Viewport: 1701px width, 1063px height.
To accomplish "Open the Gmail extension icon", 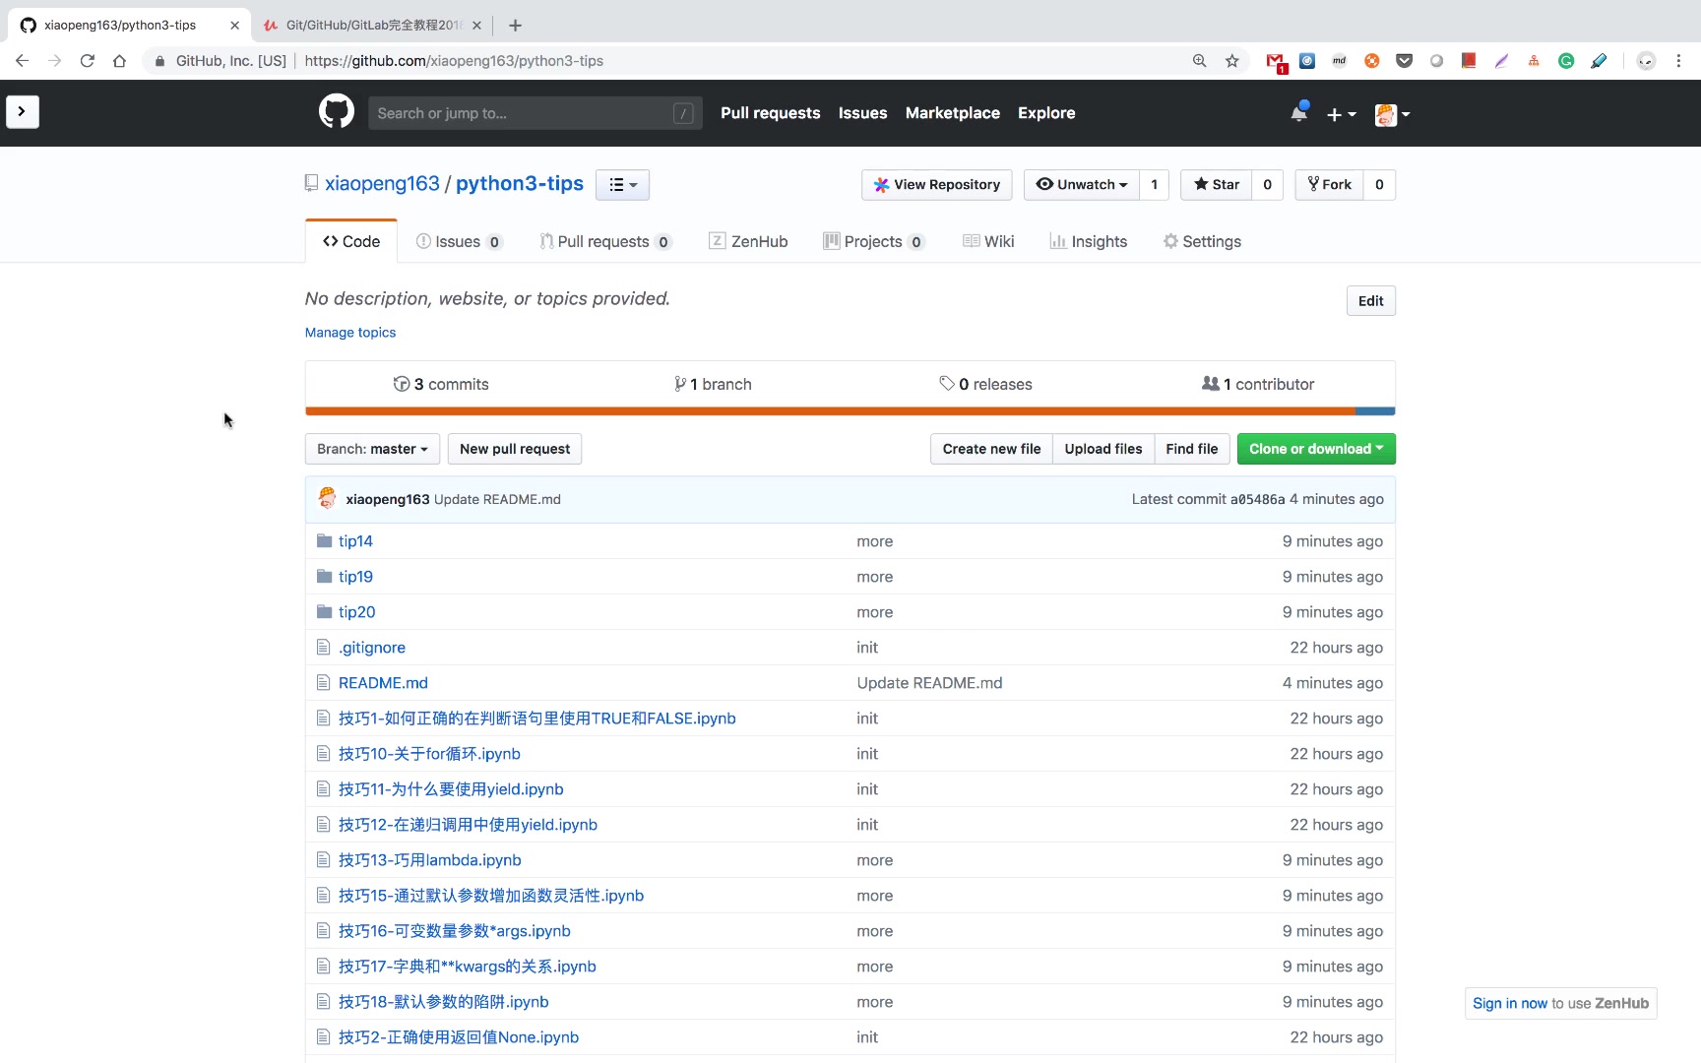I will tap(1275, 62).
